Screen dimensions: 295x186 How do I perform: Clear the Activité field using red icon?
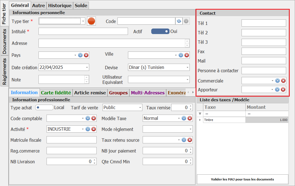[x=94, y=129]
